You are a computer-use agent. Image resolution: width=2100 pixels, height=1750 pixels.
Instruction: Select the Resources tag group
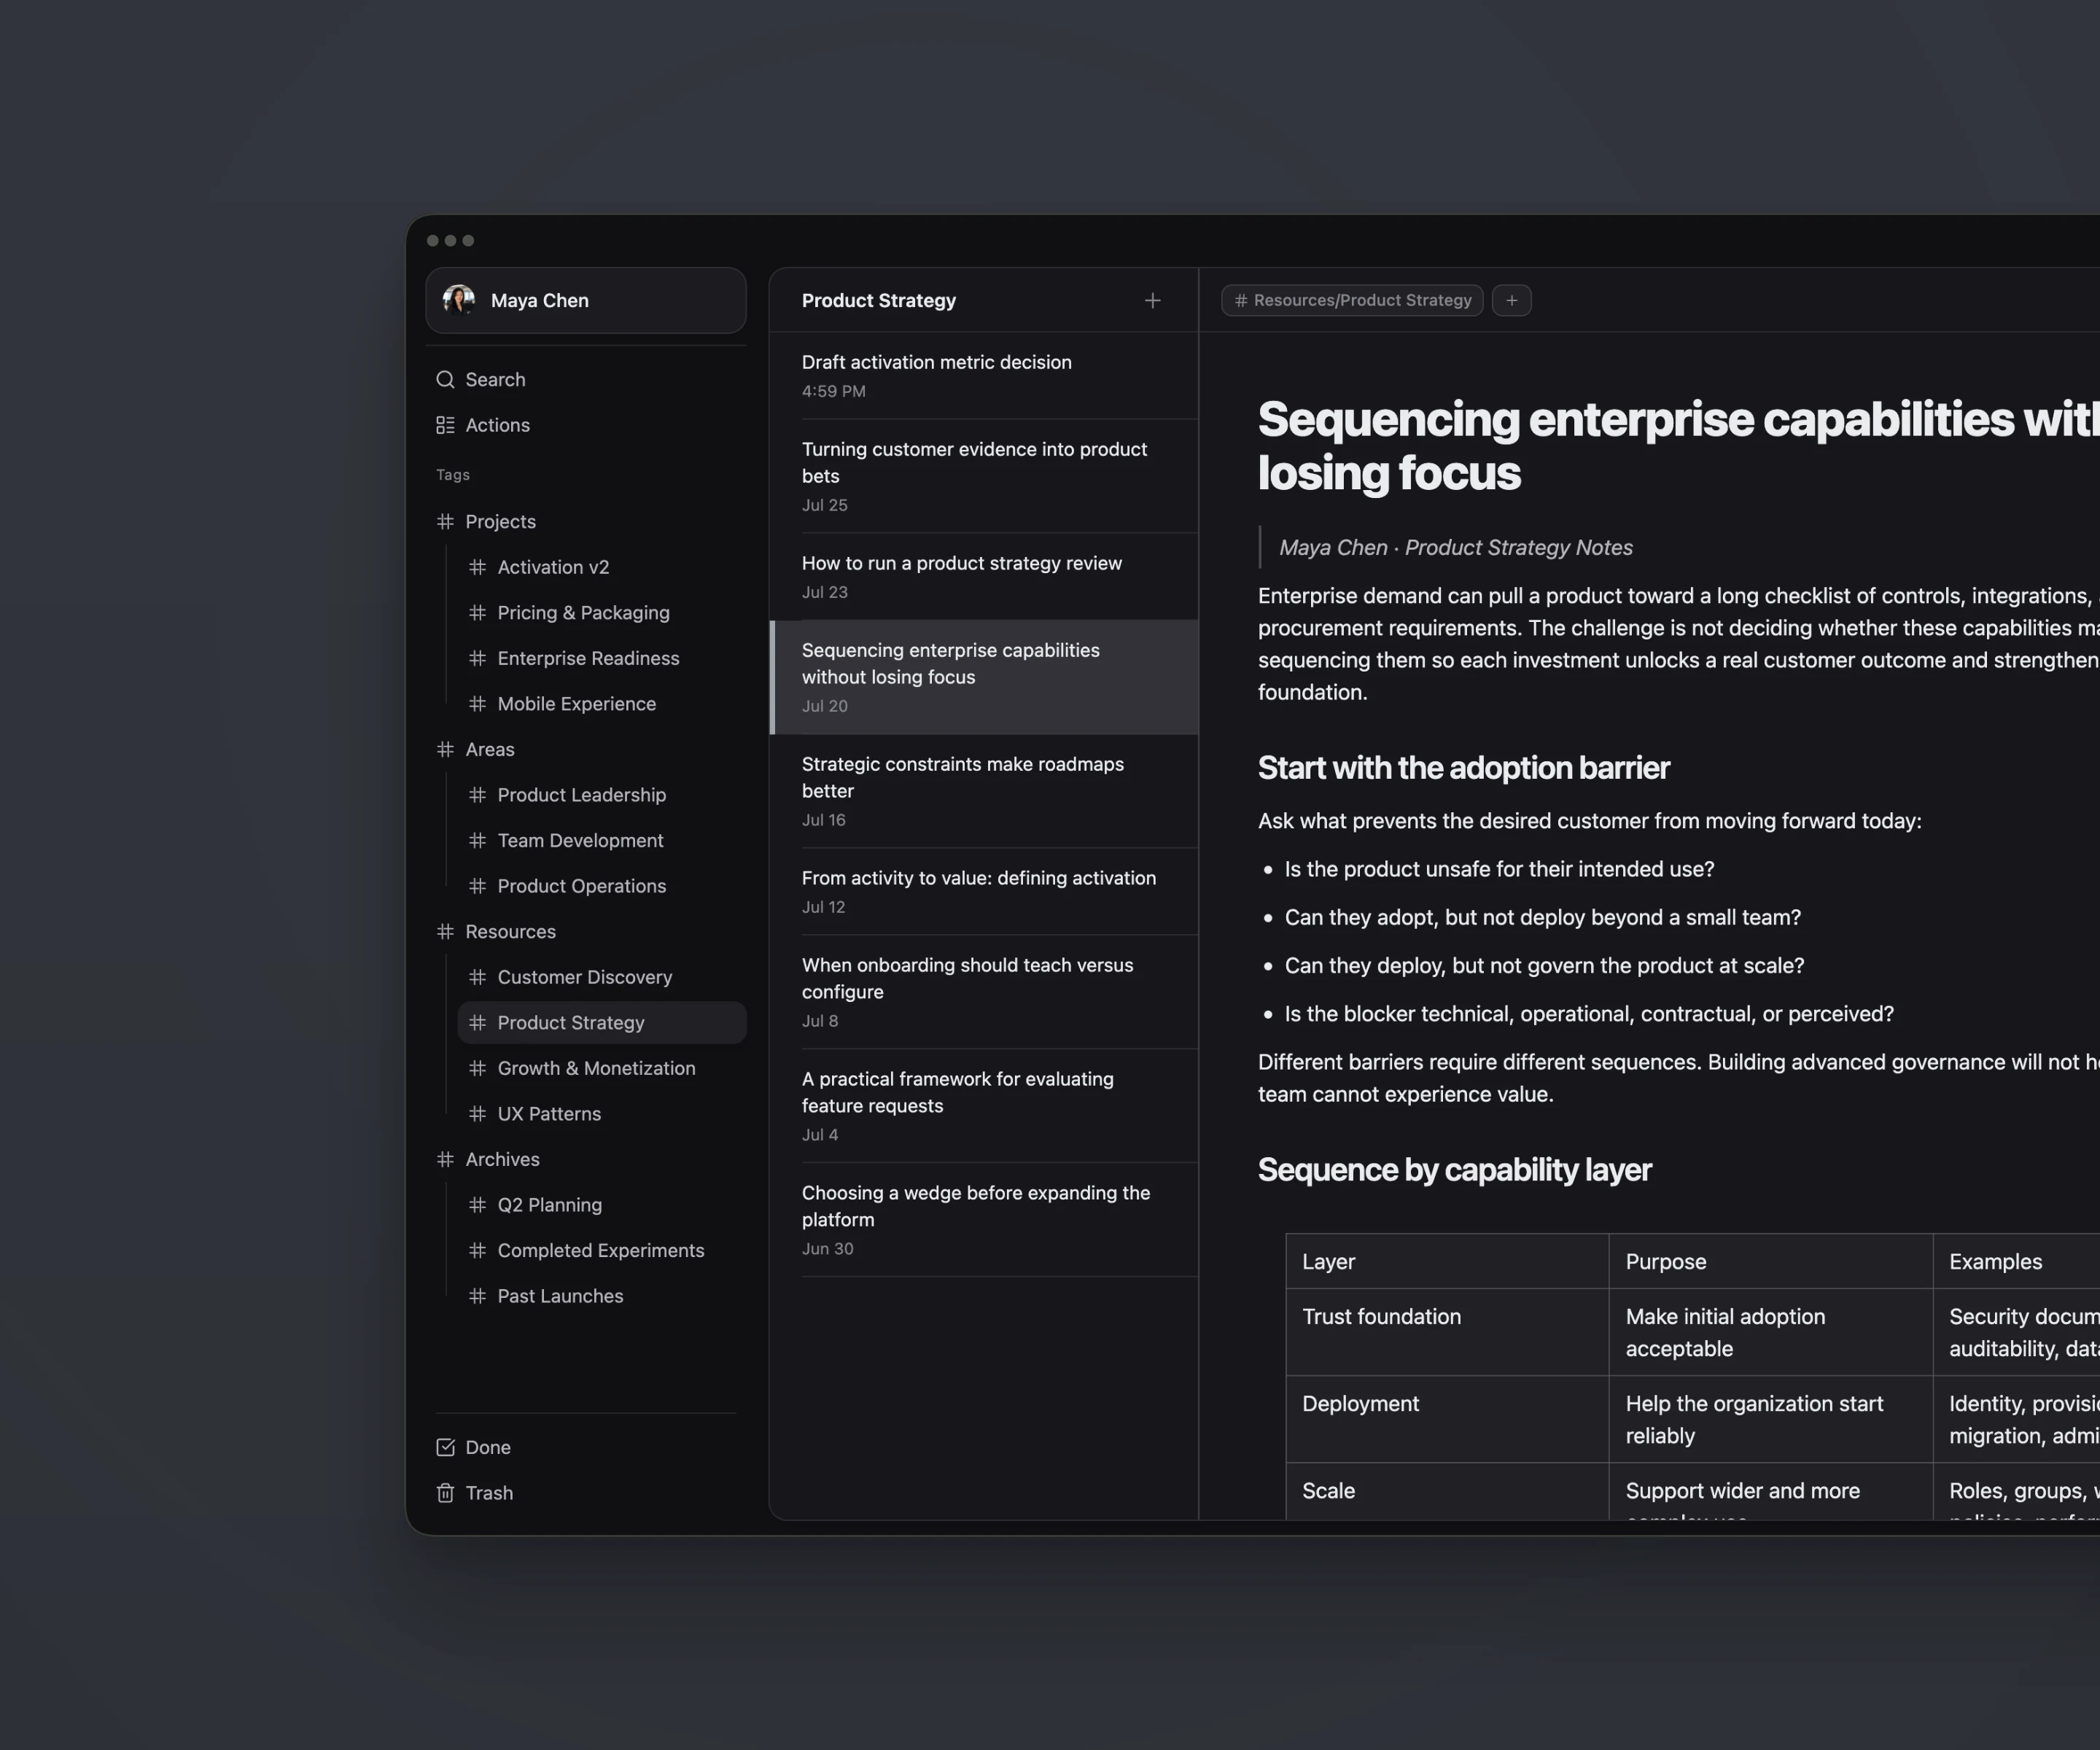click(586, 931)
